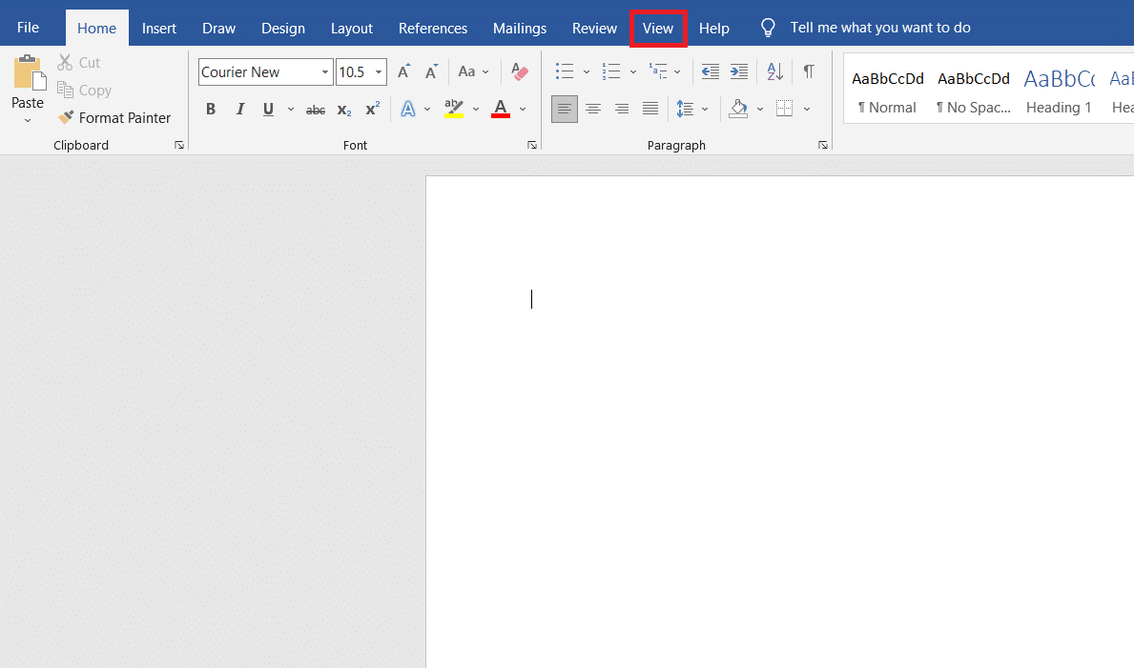Switch to the Layout tab

tap(352, 29)
